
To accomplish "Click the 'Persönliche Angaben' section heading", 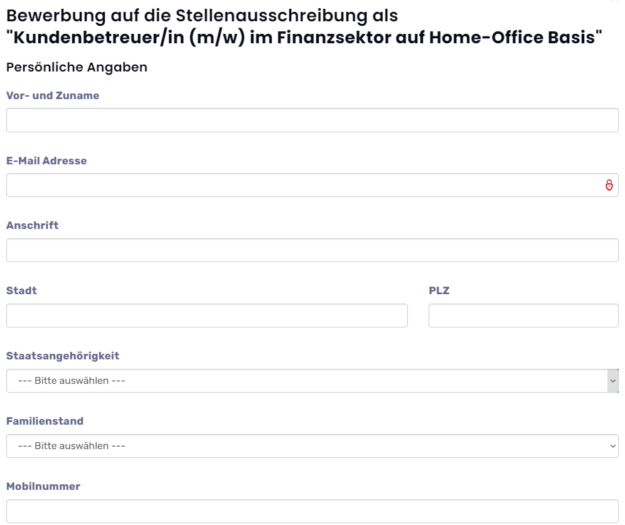I will coord(77,67).
